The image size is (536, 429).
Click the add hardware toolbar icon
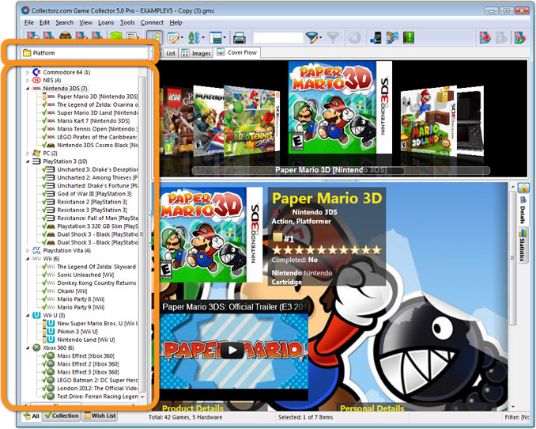coord(66,36)
